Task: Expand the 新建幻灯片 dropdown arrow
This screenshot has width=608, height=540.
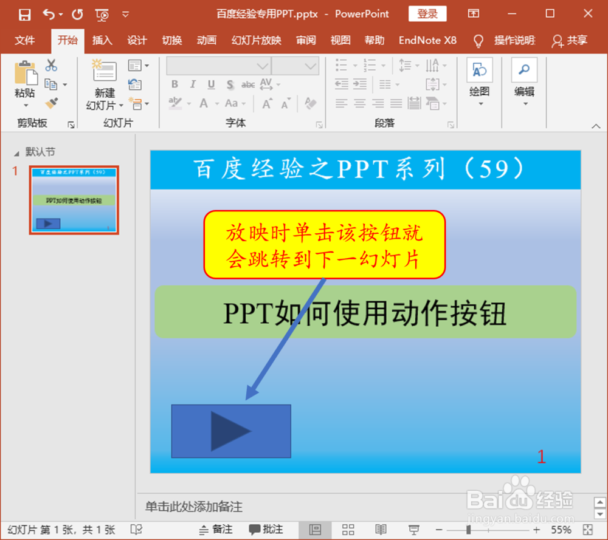Action: click(121, 105)
